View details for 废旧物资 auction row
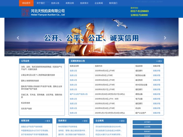183x137 pixels. [157, 80]
